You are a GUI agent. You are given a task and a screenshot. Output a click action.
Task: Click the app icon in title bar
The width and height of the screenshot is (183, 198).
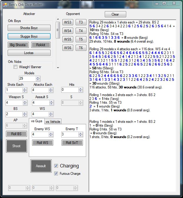(x=5, y=5)
